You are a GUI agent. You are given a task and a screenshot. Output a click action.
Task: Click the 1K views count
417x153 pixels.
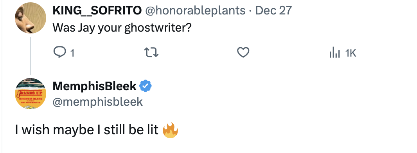[350, 53]
